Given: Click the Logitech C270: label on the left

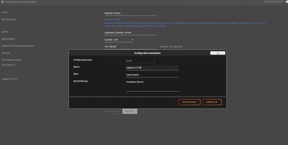Looking at the screenshot, I should pos(10,79).
